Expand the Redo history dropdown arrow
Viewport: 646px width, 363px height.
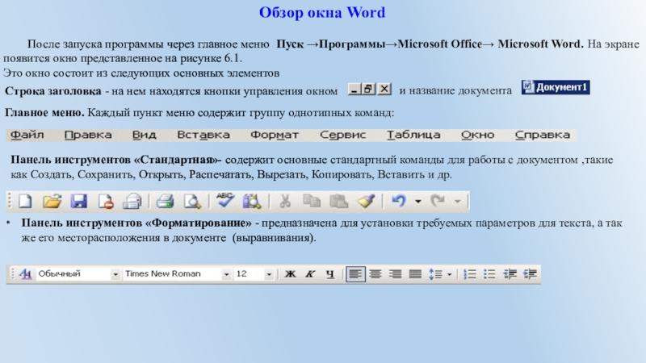(x=457, y=201)
